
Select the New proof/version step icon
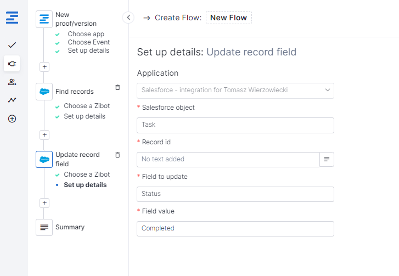click(44, 19)
